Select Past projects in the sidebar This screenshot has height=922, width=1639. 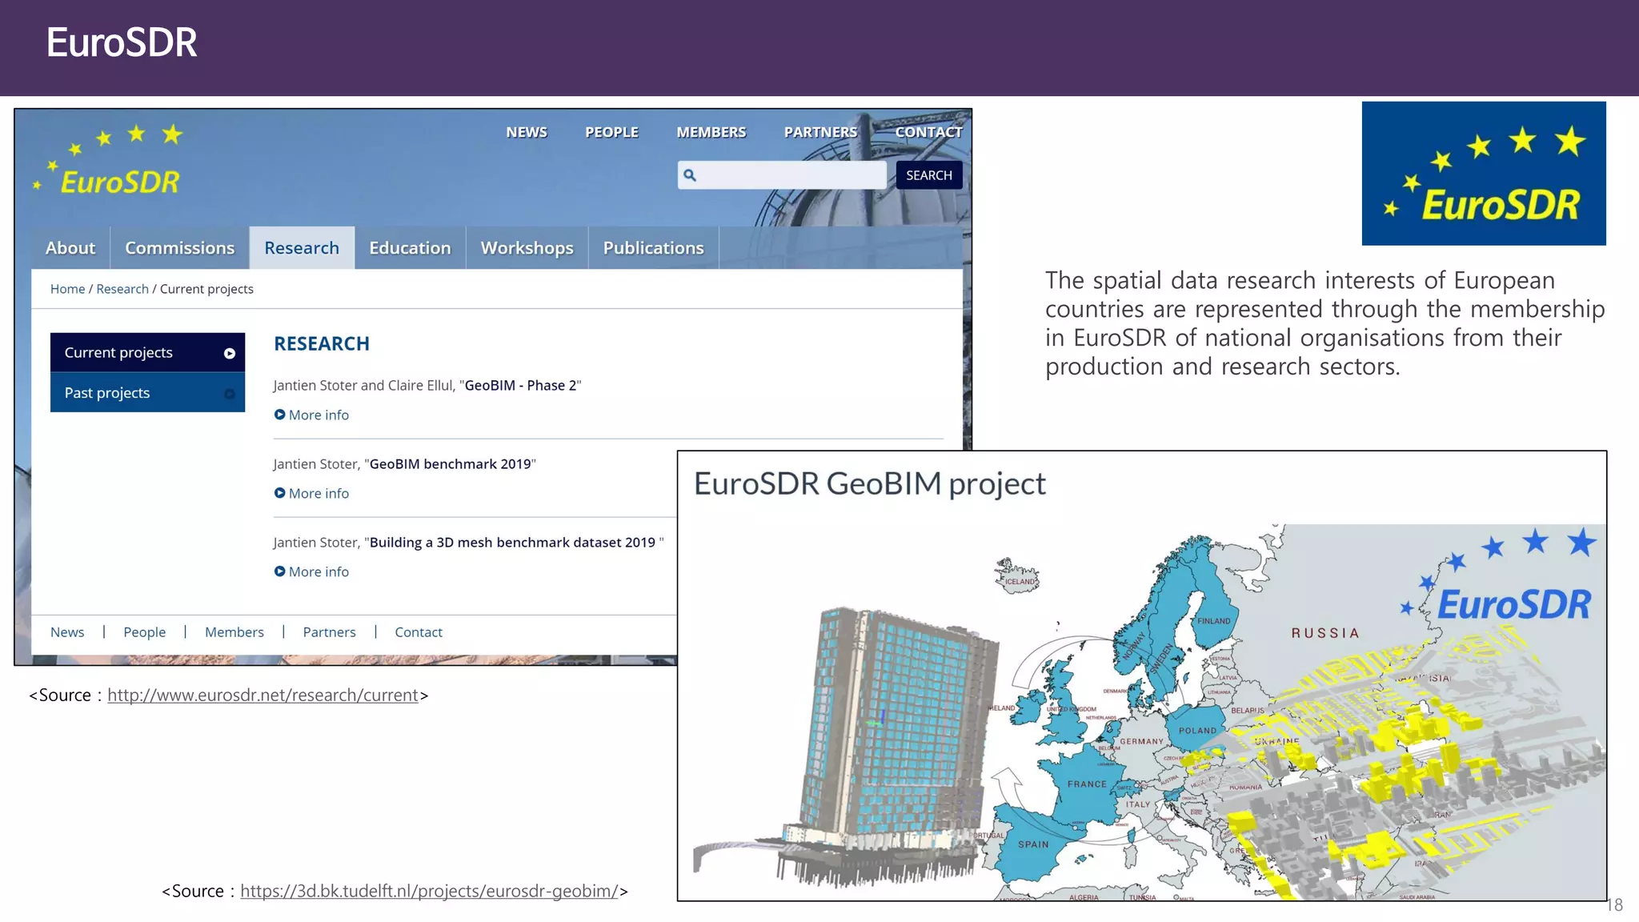coord(147,393)
